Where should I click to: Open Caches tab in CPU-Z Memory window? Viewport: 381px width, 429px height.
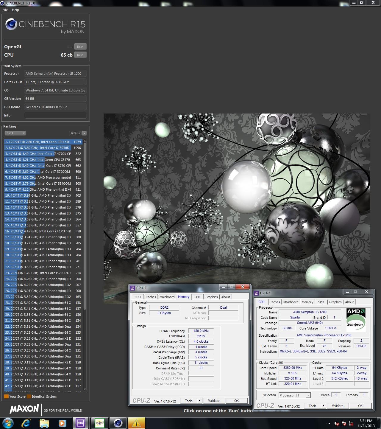click(x=151, y=297)
